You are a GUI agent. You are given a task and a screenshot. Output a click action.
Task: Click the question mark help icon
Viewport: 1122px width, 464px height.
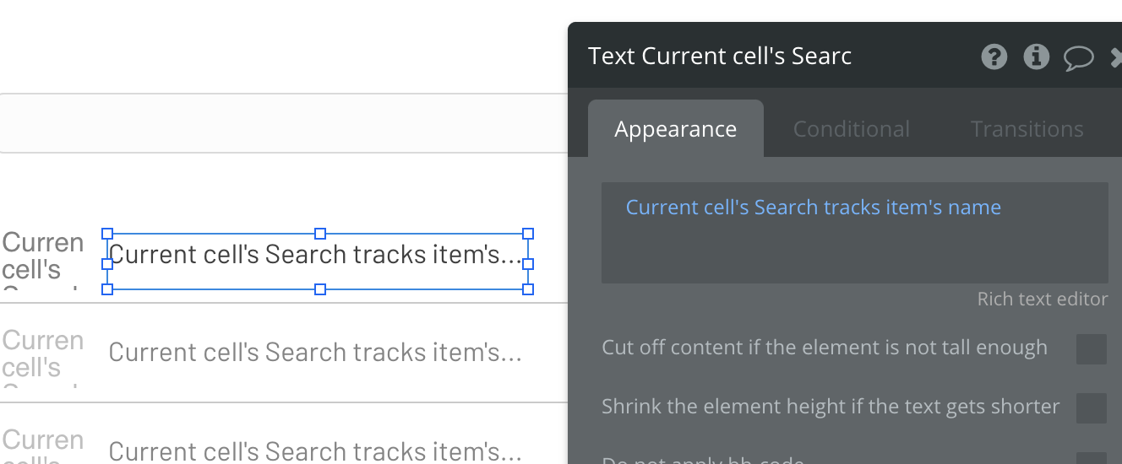(994, 57)
